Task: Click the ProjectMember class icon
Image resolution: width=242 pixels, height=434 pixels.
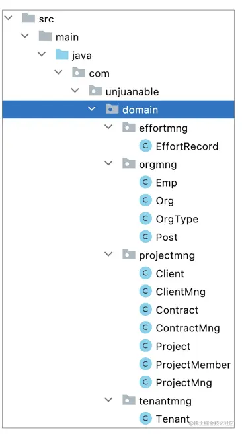Action: (145, 365)
